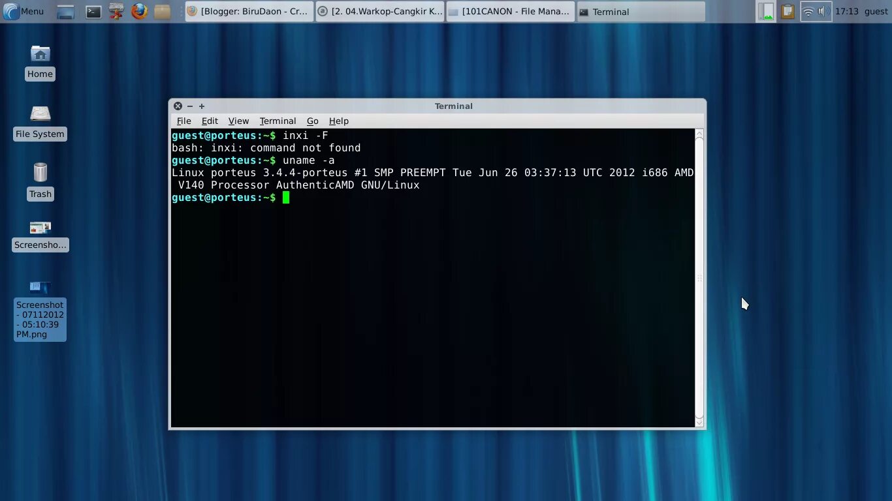This screenshot has height=501, width=892.
Task: Click the Terminal vertical scrollbar track
Action: click(699, 278)
